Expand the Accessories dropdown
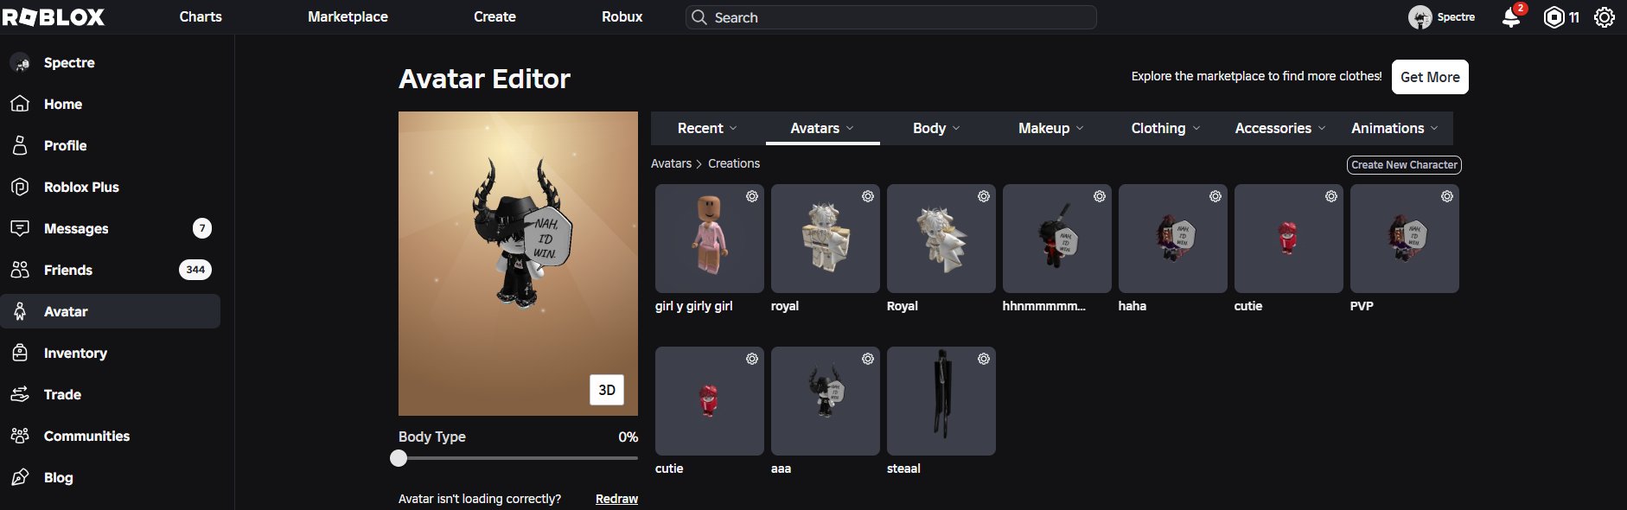 tap(1280, 128)
